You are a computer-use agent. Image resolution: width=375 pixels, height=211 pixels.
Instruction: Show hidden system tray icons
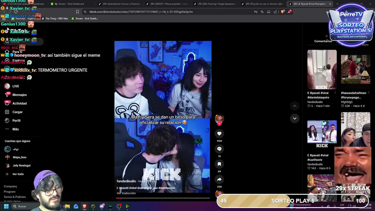coord(322,206)
